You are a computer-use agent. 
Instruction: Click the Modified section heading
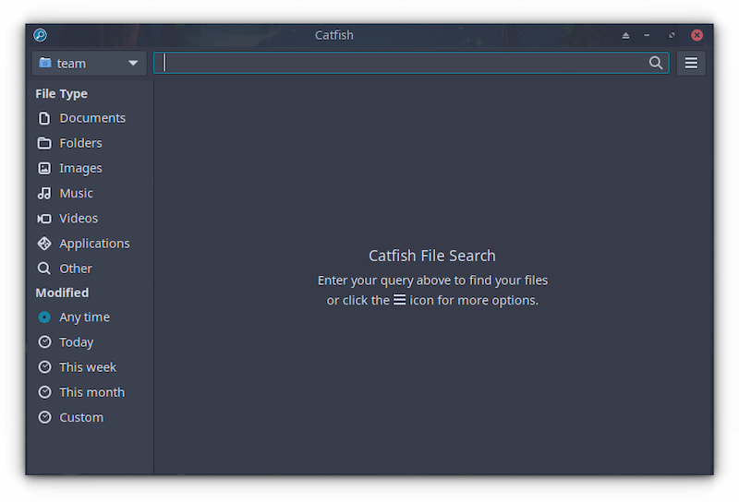[x=62, y=293]
